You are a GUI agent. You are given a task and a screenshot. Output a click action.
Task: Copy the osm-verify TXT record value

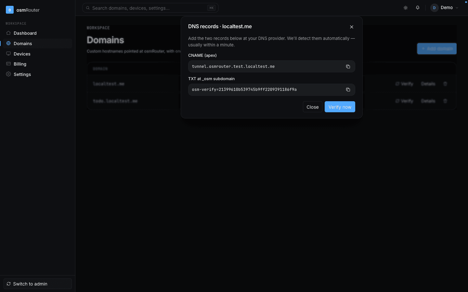point(348,90)
